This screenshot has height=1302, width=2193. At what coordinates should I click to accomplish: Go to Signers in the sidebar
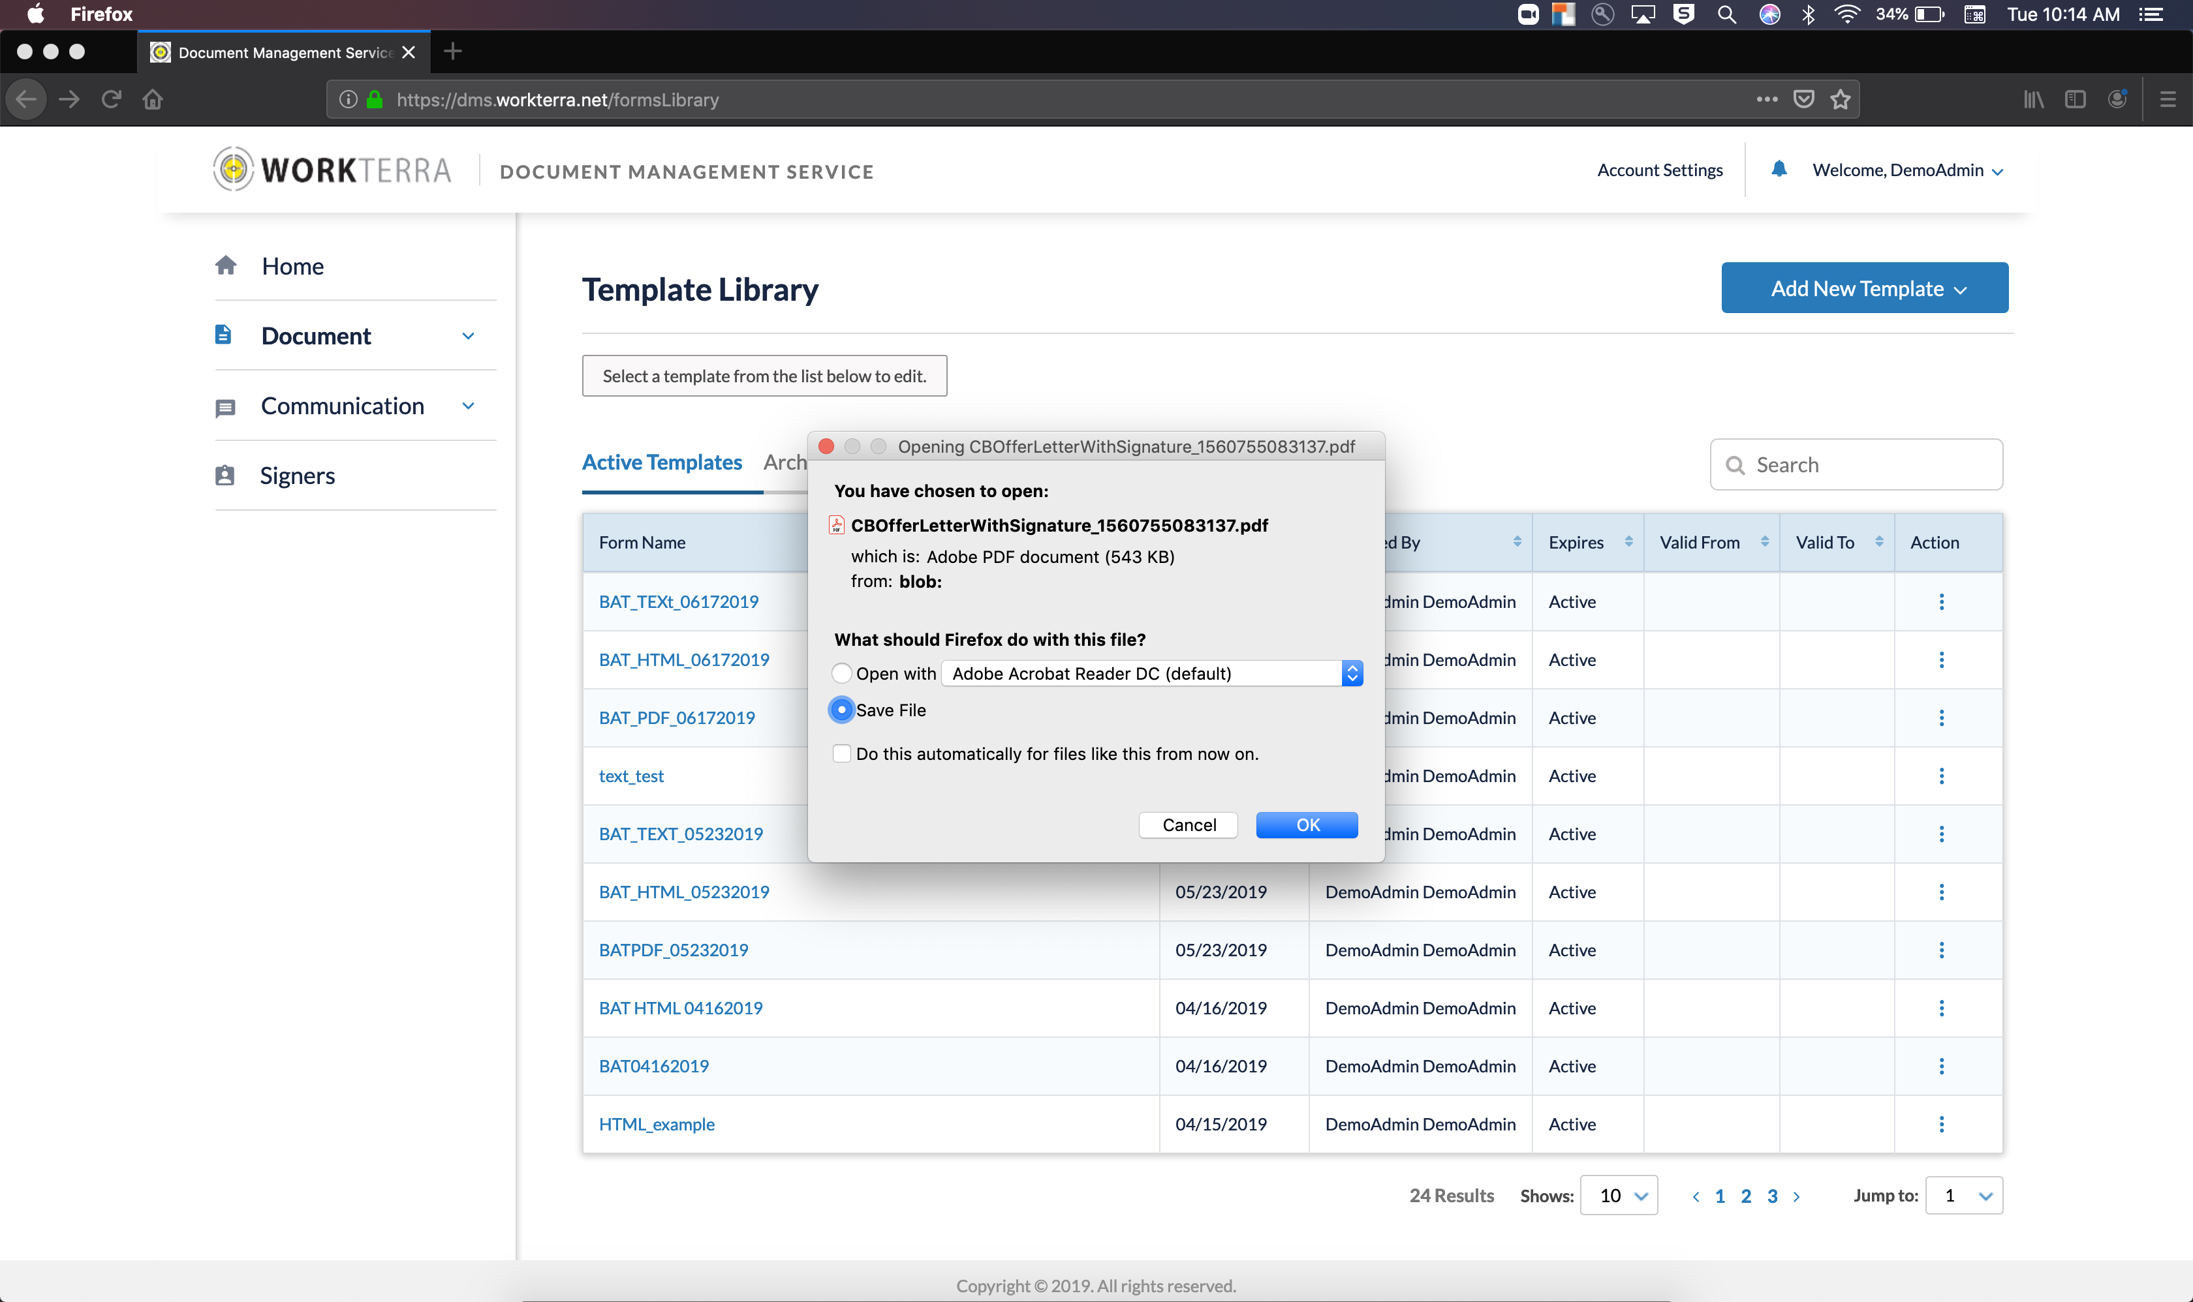click(x=297, y=476)
